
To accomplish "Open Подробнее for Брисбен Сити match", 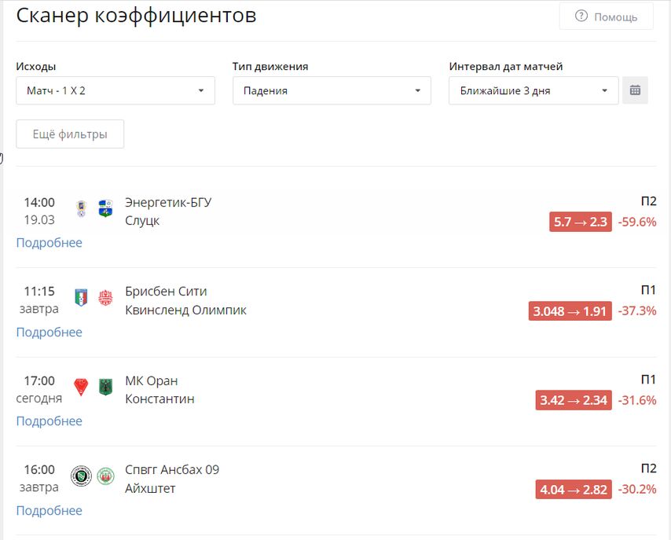I will pos(49,332).
